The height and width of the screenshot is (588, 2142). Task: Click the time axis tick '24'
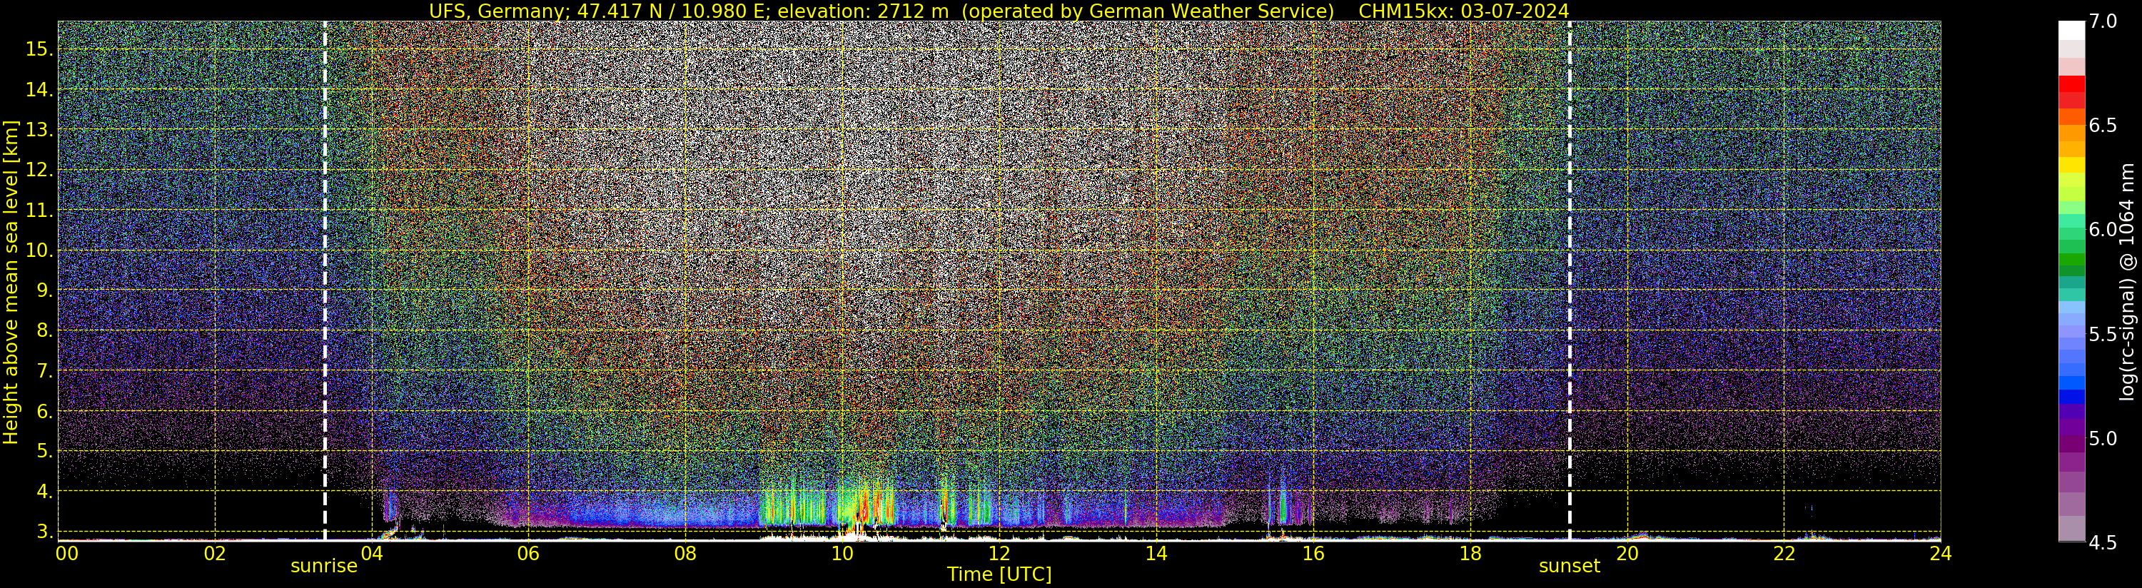click(x=1940, y=553)
